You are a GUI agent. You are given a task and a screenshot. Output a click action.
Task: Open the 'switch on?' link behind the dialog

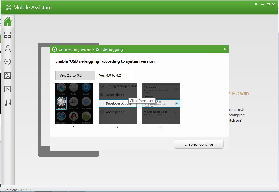click(x=235, y=121)
